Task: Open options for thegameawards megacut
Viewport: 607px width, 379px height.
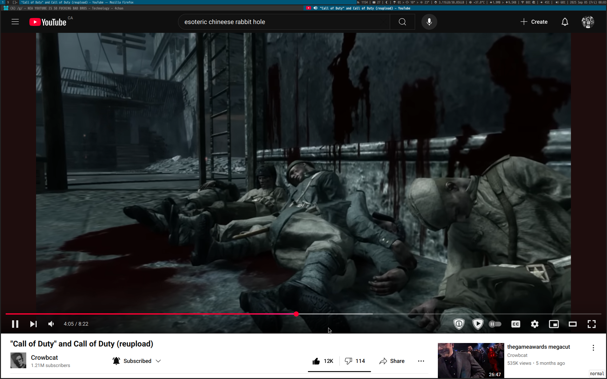Action: [x=593, y=348]
